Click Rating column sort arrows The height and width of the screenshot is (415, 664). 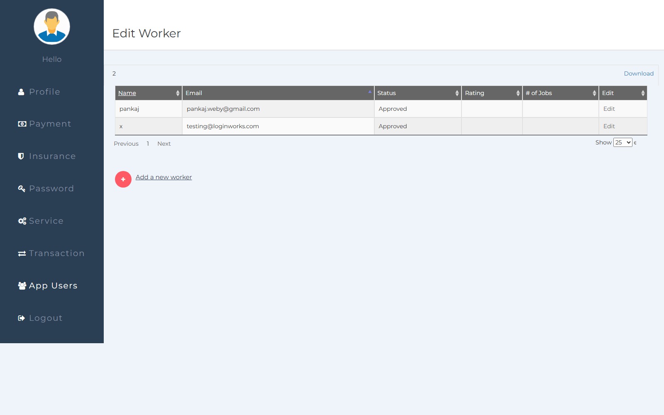(x=518, y=93)
